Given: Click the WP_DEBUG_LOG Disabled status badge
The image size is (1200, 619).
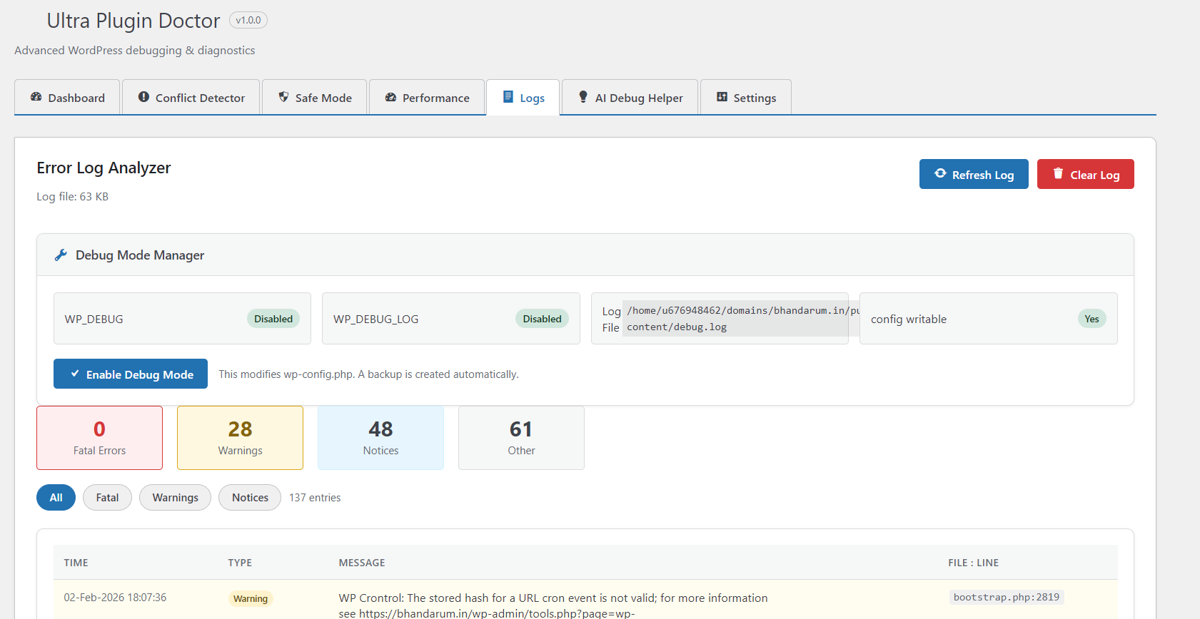Looking at the screenshot, I should tap(542, 319).
